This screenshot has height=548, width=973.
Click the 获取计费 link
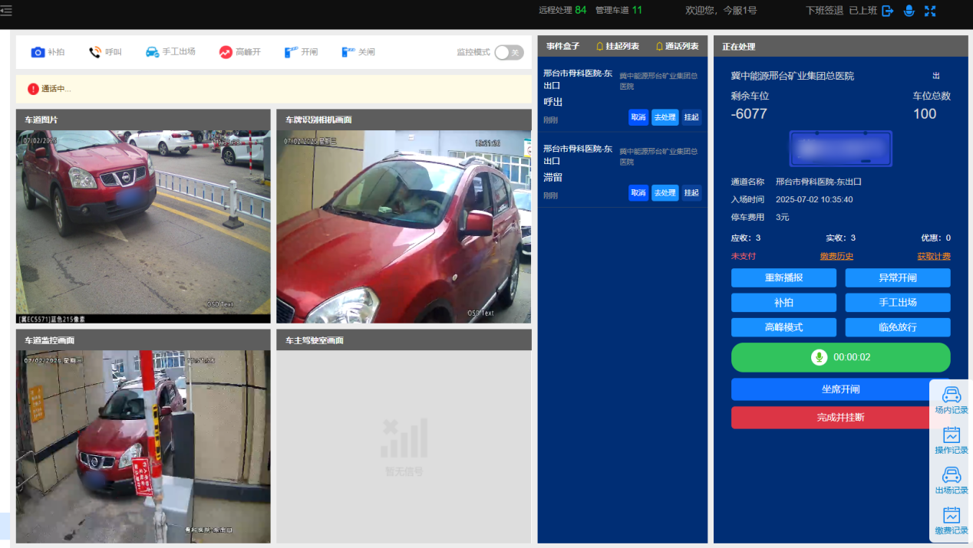click(x=933, y=257)
